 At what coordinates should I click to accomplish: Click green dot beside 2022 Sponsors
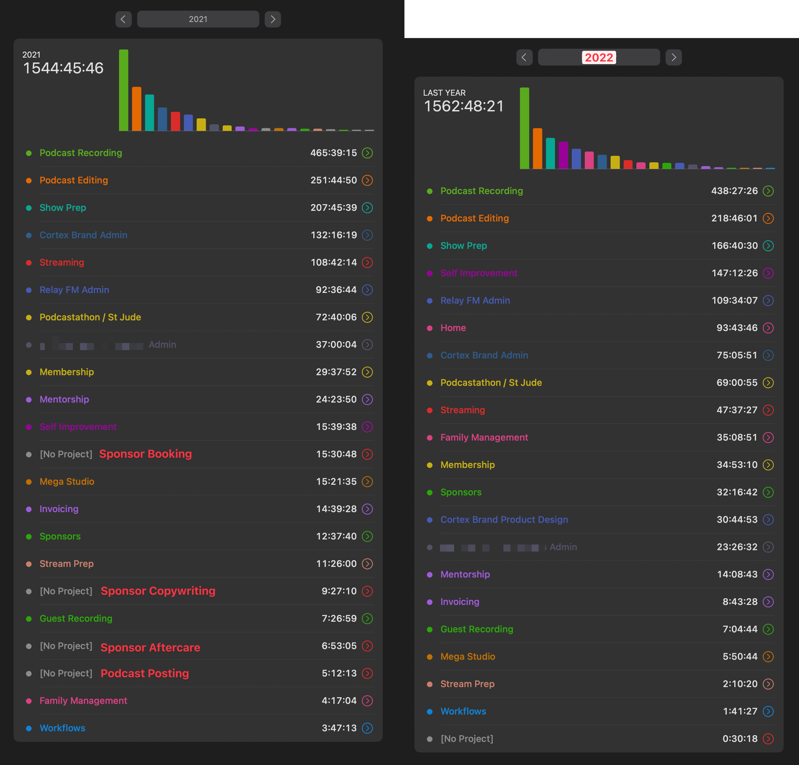[x=430, y=492]
